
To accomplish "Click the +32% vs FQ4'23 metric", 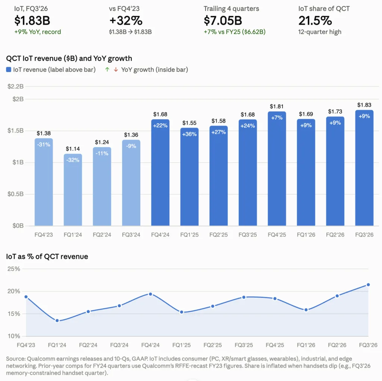I will coord(126,21).
